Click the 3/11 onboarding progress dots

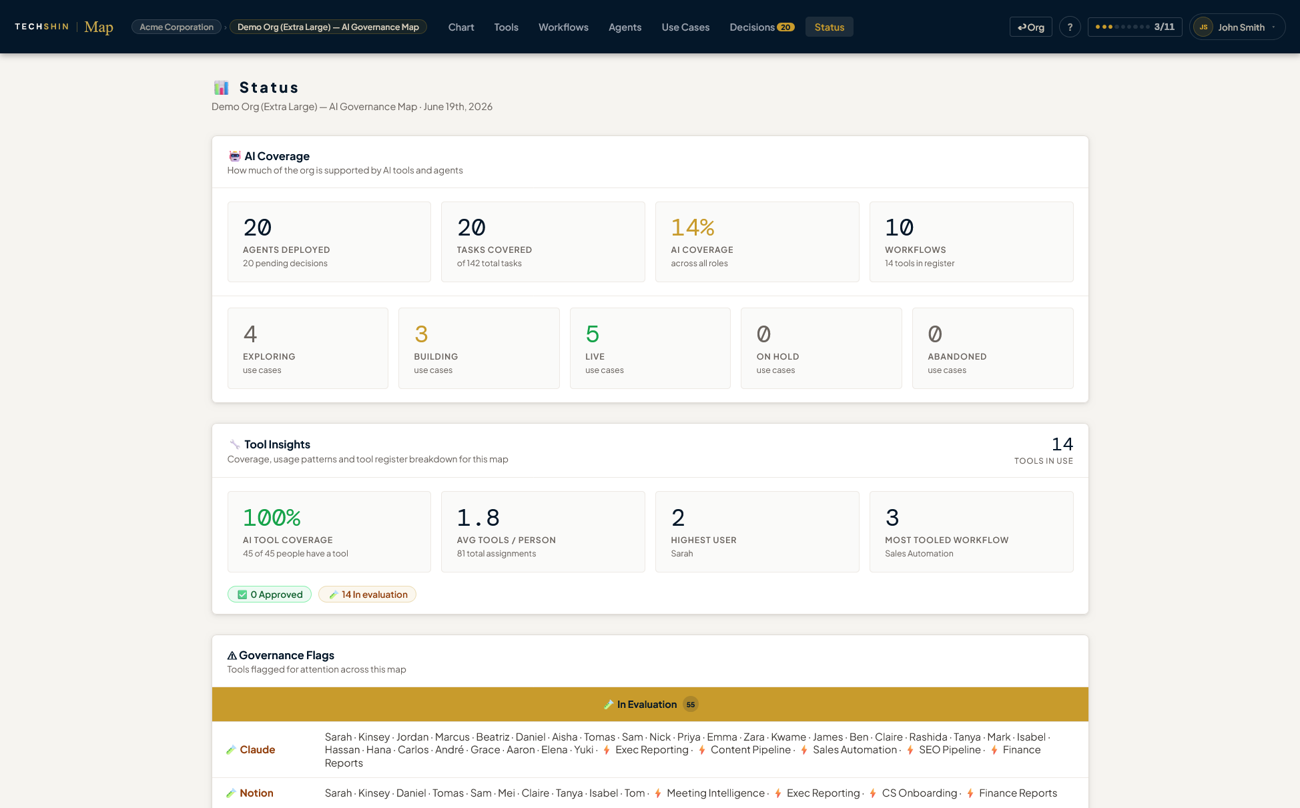1134,27
